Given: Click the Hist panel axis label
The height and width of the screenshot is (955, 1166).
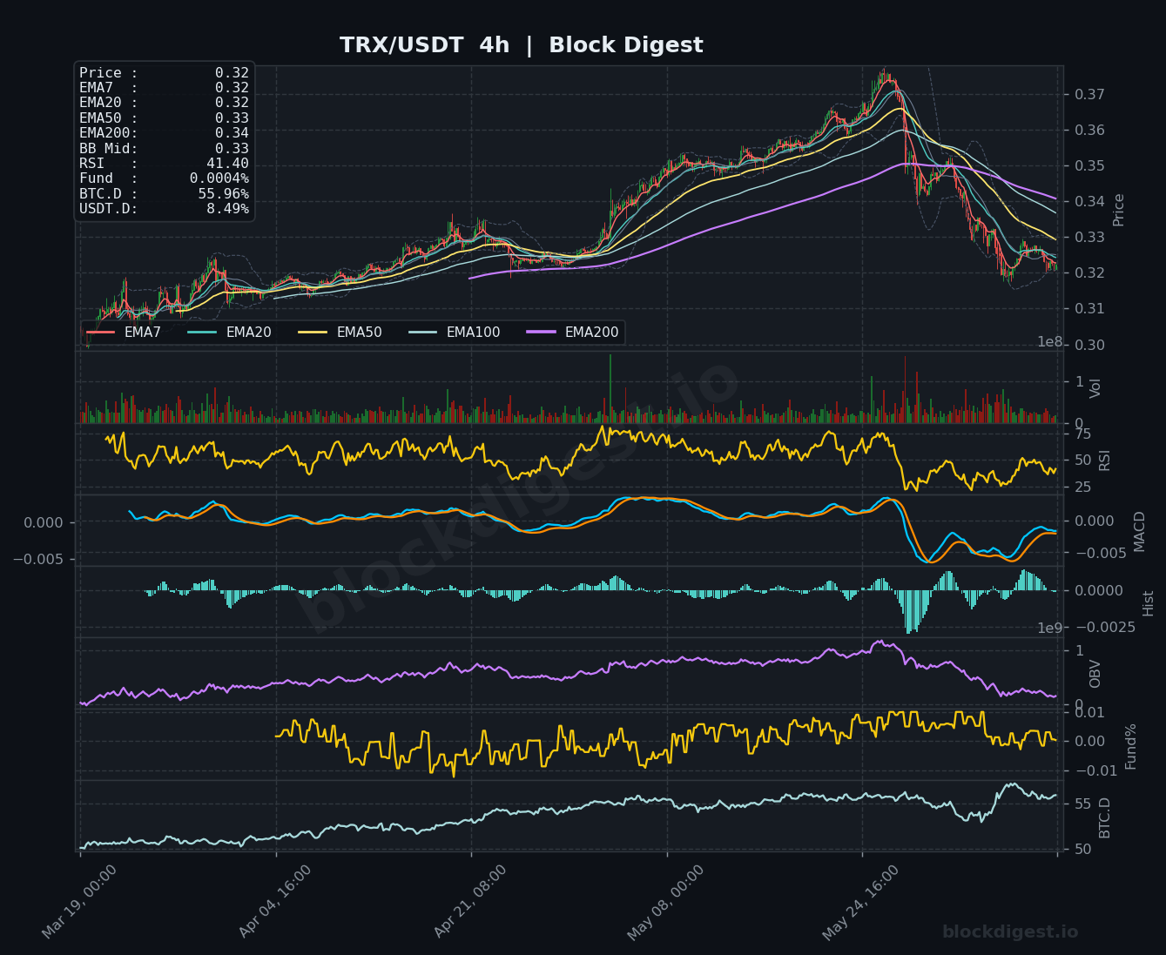Looking at the screenshot, I should click(1148, 602).
